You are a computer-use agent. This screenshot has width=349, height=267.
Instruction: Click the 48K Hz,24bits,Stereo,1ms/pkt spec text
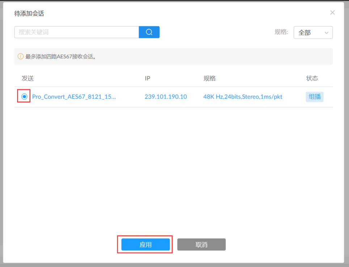click(243, 97)
